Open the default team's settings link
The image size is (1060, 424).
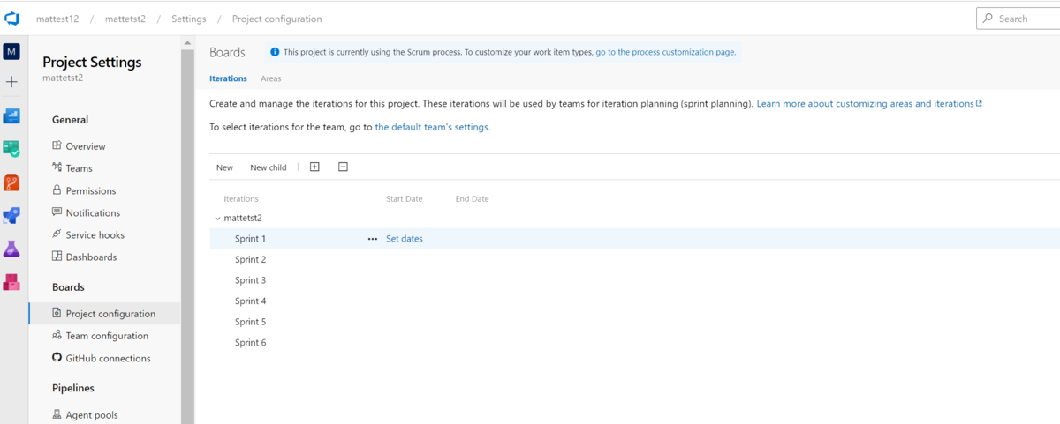(433, 127)
